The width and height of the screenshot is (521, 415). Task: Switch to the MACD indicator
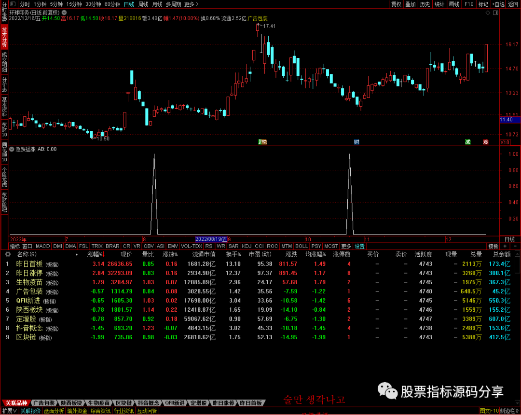coord(42,246)
